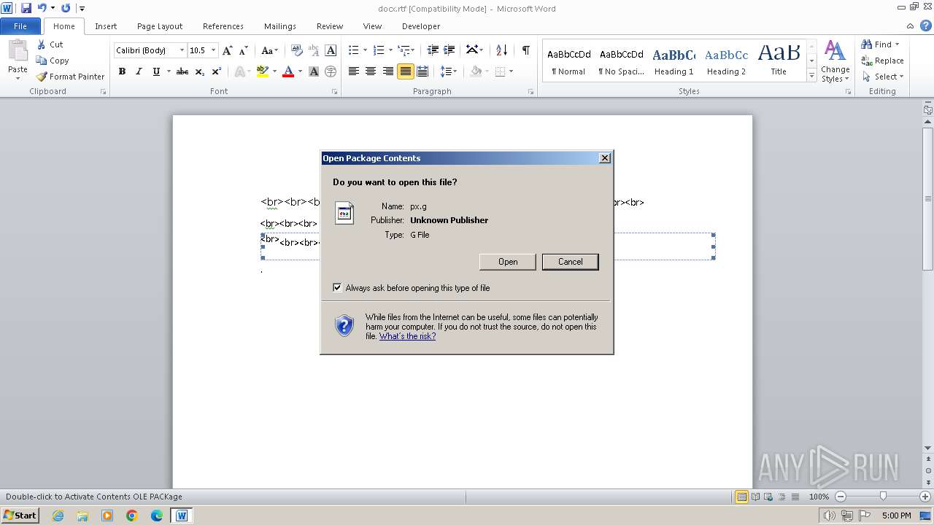Click the Zoom Out minus button
The image size is (934, 525).
pos(841,497)
